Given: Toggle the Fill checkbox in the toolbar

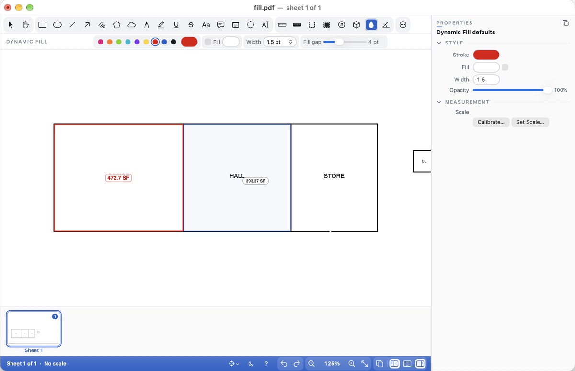Looking at the screenshot, I should pyautogui.click(x=207, y=42).
